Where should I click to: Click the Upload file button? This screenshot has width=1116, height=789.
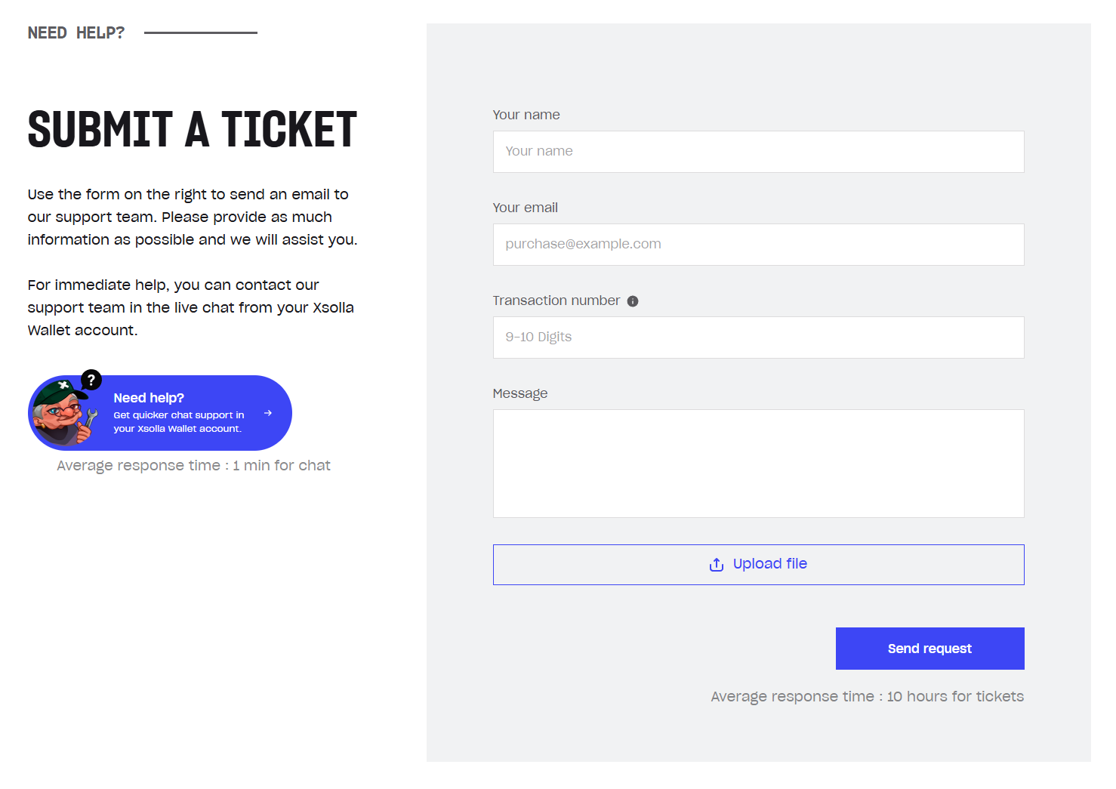[x=758, y=565]
